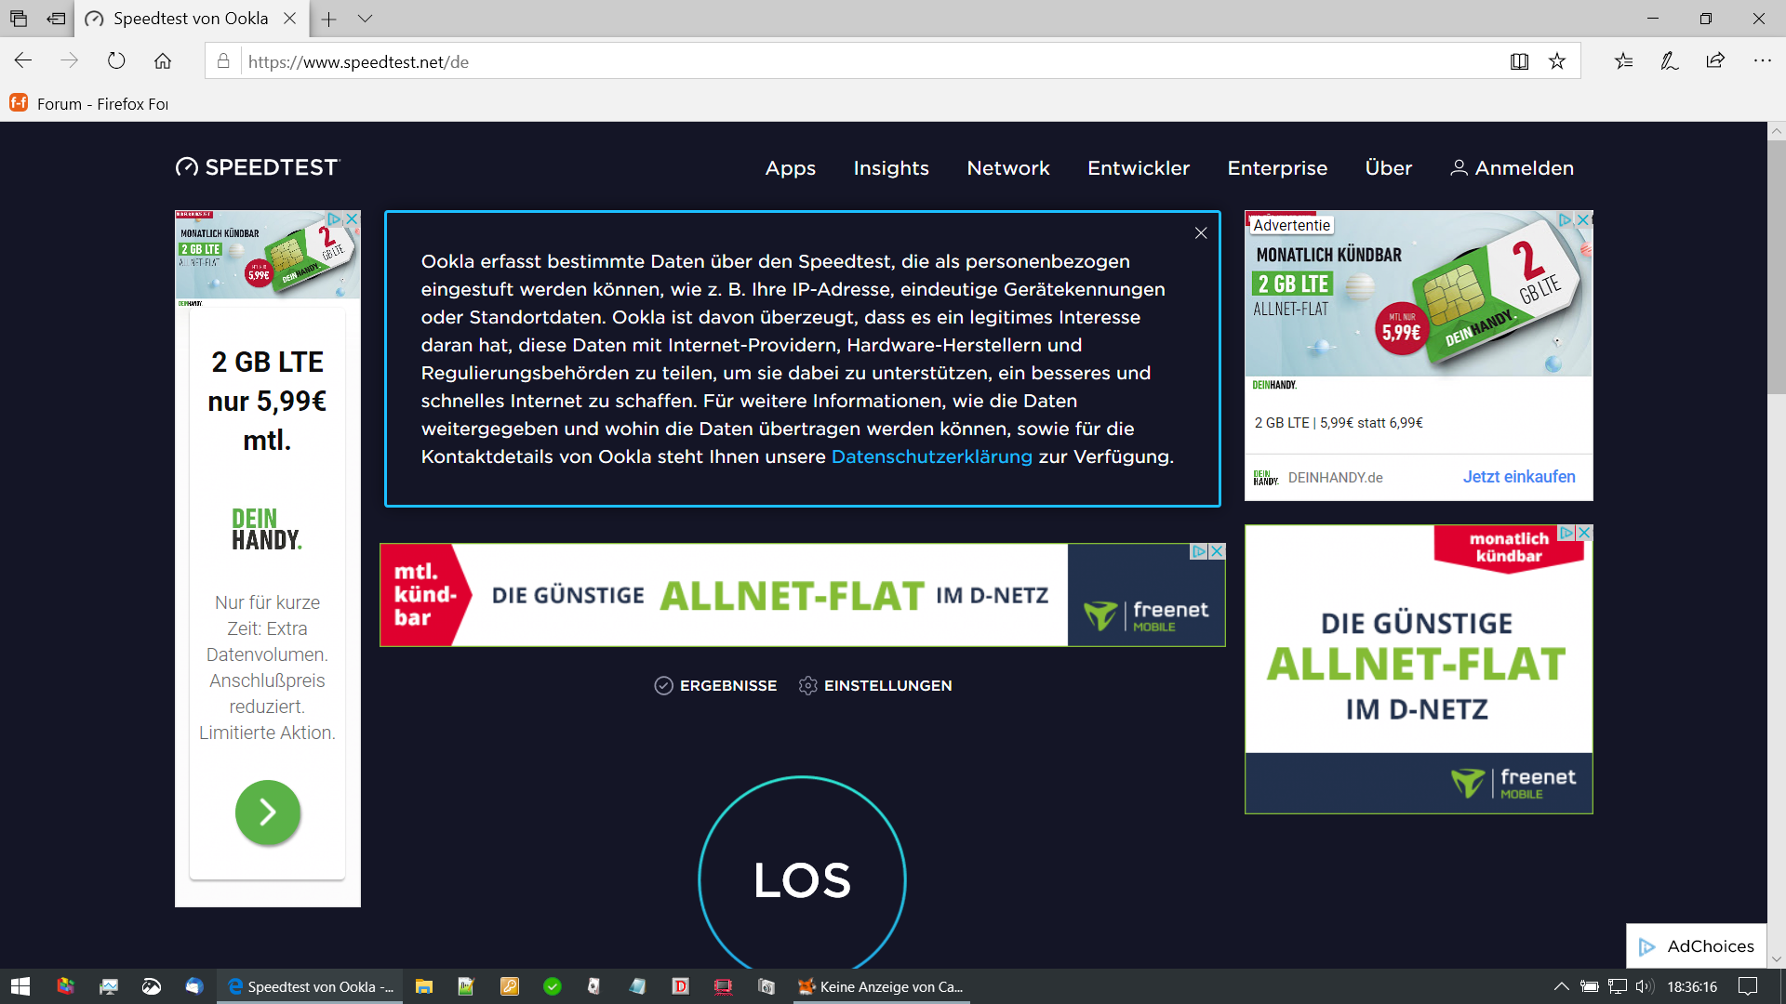Click the Einstellungen gear icon
The image size is (1786, 1004).
(807, 686)
